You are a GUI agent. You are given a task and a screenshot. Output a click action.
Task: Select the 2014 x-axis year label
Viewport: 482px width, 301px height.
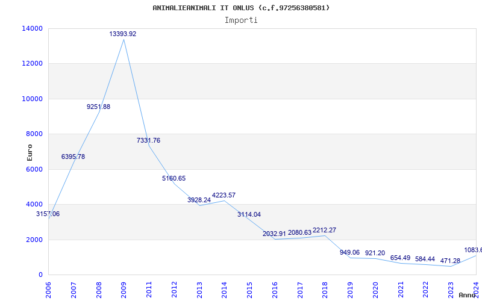tap(224, 290)
